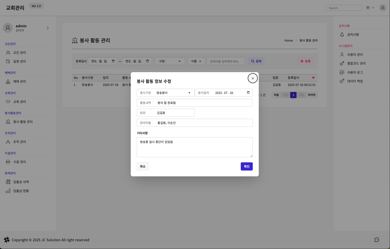390x249 pixels.
Task: Open calendar picker in the service date field
Action: pos(248,93)
